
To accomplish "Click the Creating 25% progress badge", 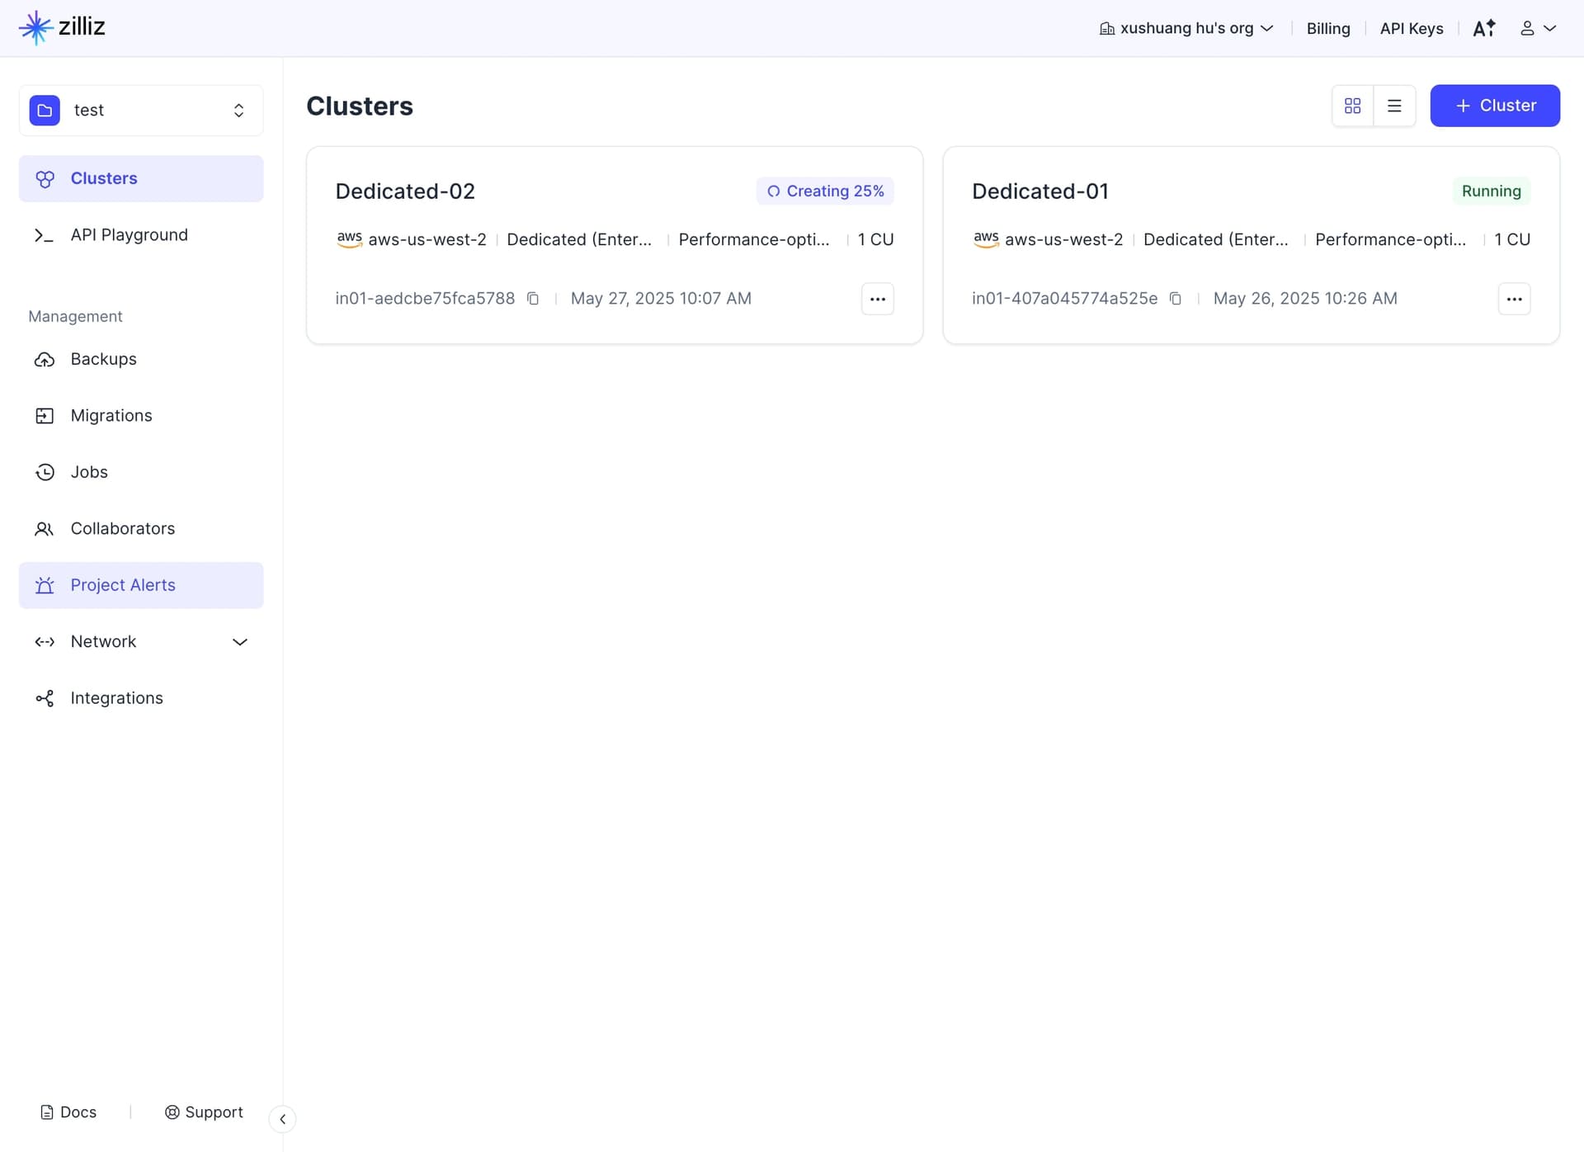I will [x=825, y=191].
